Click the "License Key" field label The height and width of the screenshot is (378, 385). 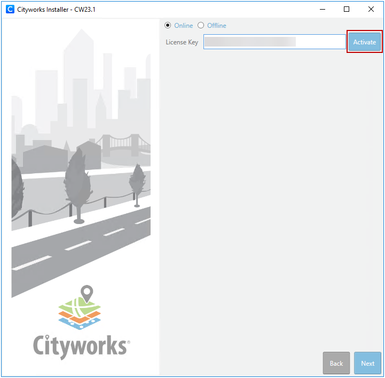click(x=182, y=42)
